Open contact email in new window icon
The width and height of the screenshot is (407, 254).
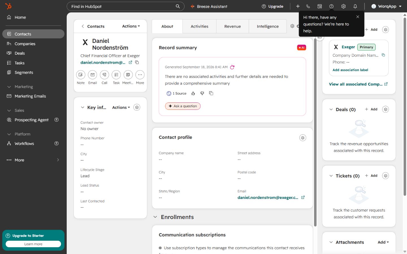[x=130, y=62]
